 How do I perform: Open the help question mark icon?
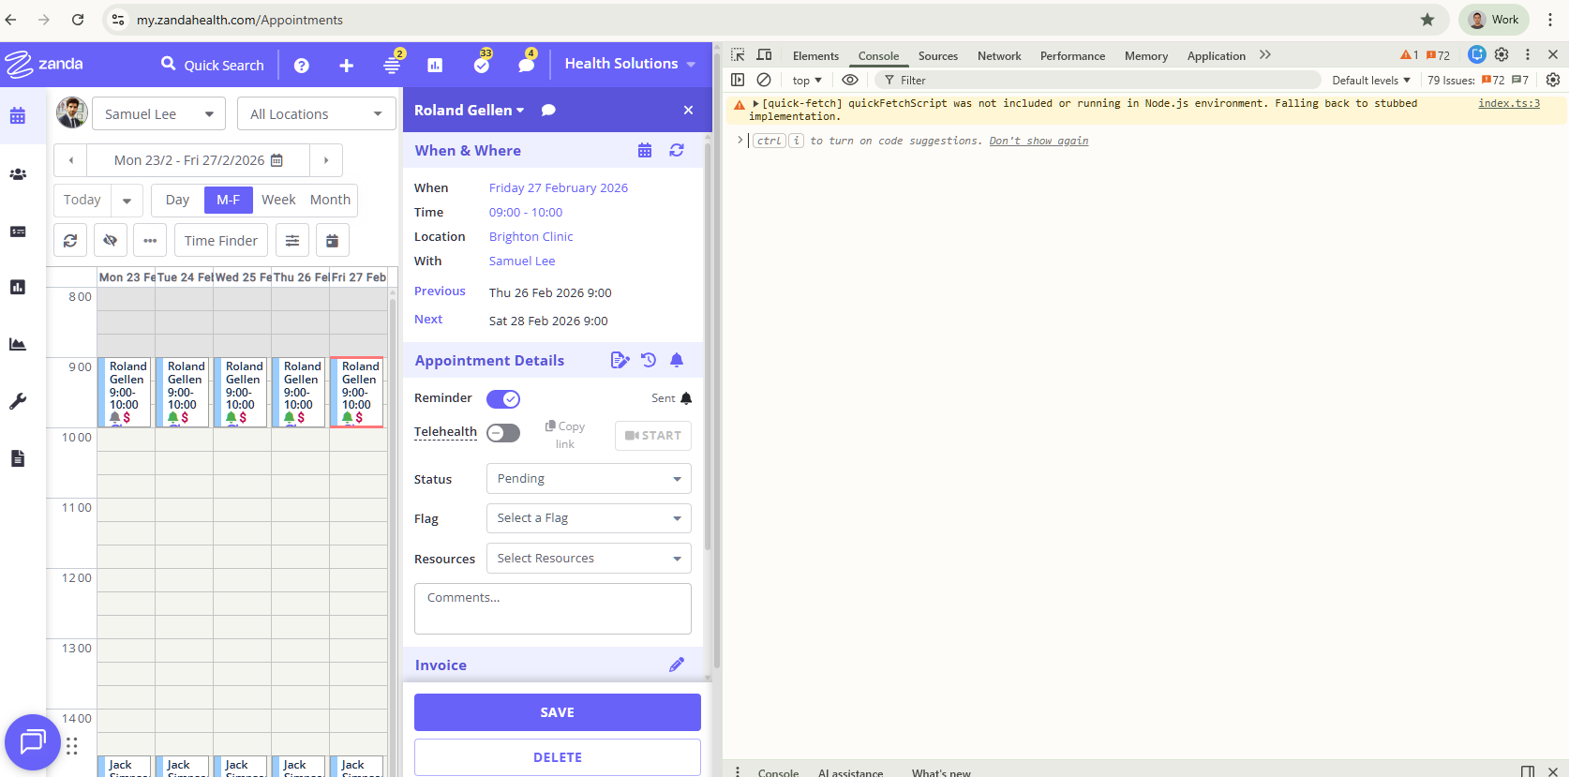tap(302, 66)
